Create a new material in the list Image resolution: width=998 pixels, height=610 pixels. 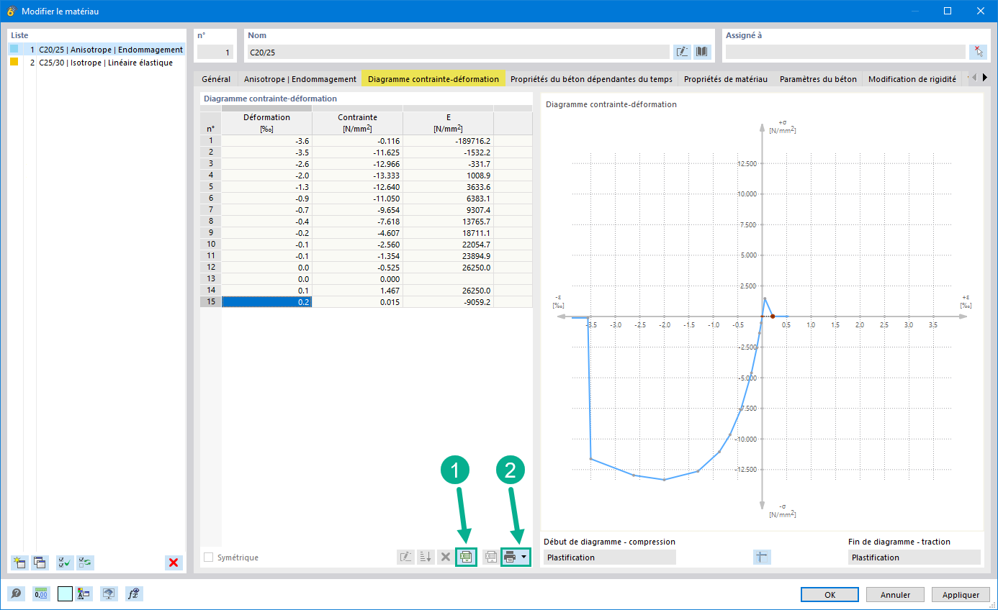[x=19, y=563]
